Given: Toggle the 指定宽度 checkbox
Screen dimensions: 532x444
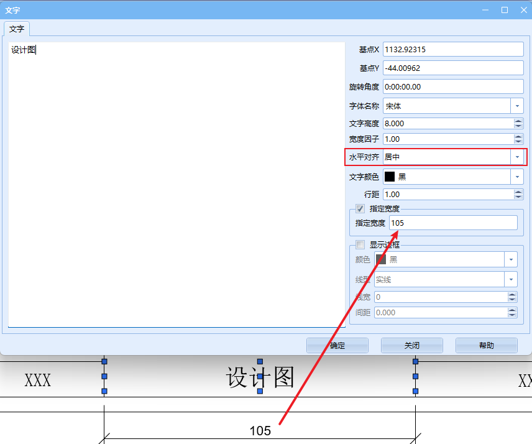Looking at the screenshot, I should [360, 209].
